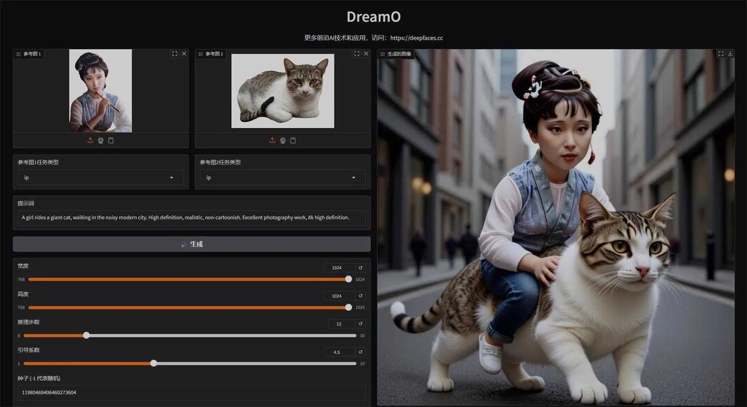Click the 引导系数 guidance slider

(x=190, y=363)
